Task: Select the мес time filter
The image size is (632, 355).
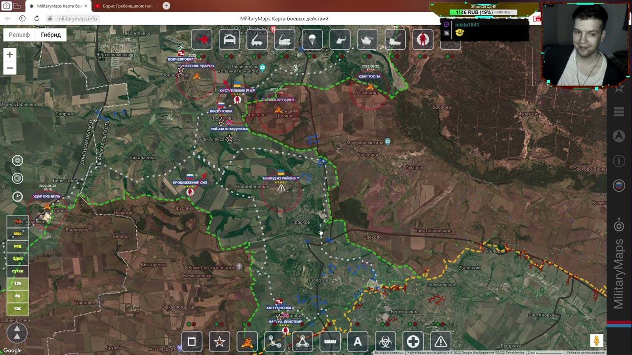Action: (x=18, y=234)
